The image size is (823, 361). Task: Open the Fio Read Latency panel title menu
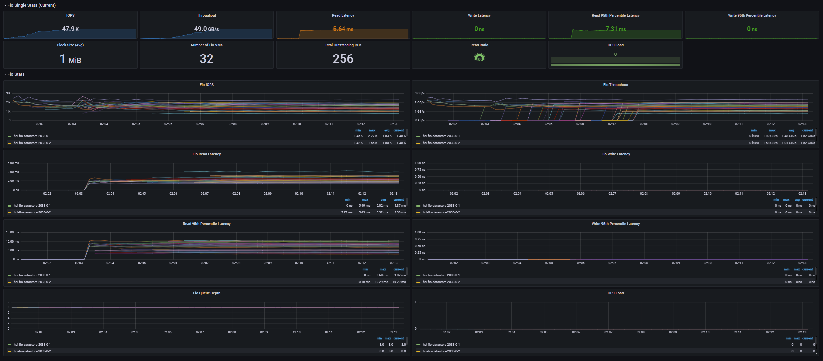tap(207, 154)
